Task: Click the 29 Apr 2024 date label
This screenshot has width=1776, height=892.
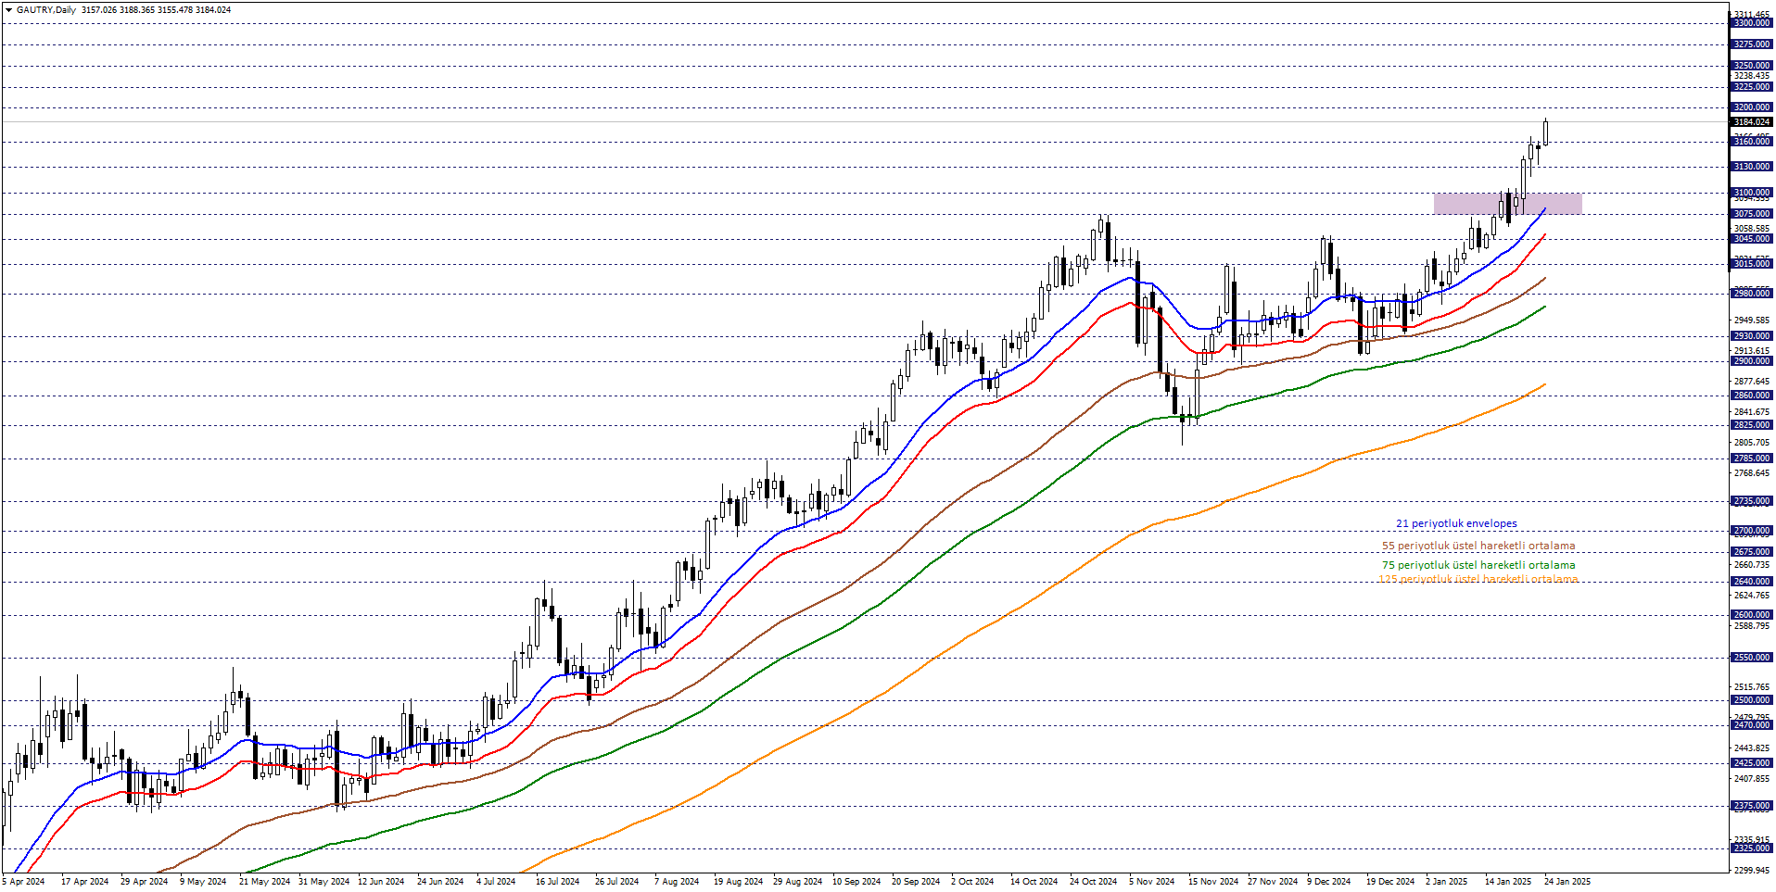Action: pyautogui.click(x=144, y=882)
